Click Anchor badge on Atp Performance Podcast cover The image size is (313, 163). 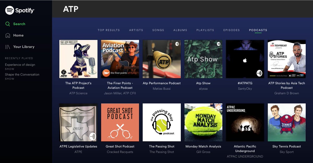tap(177, 44)
